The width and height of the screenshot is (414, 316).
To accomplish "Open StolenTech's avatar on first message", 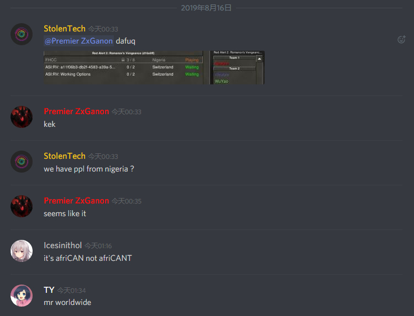I will coord(22,34).
